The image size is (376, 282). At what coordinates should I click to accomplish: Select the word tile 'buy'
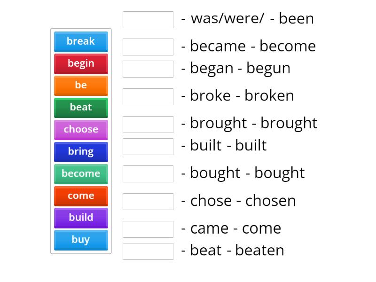tap(81, 240)
